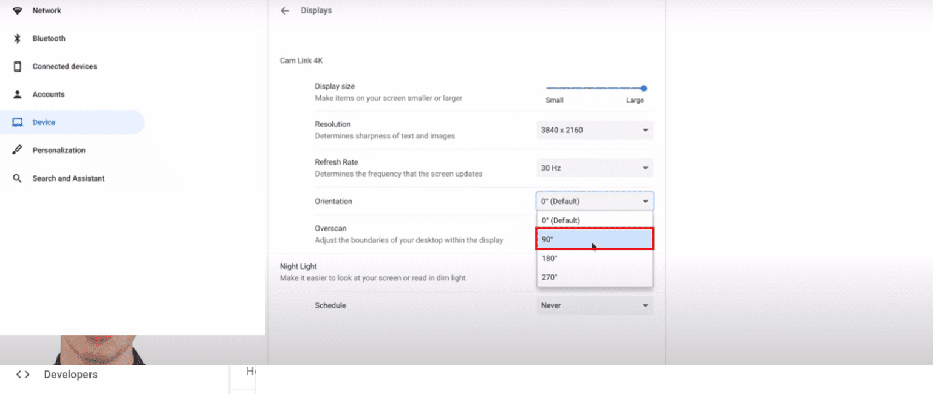The width and height of the screenshot is (933, 394).
Task: Click the Accounts person icon
Action: [17, 94]
